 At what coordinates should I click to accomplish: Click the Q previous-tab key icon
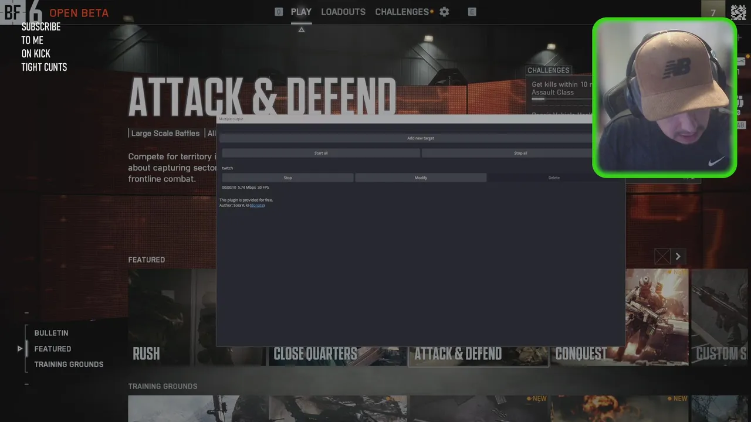(279, 12)
